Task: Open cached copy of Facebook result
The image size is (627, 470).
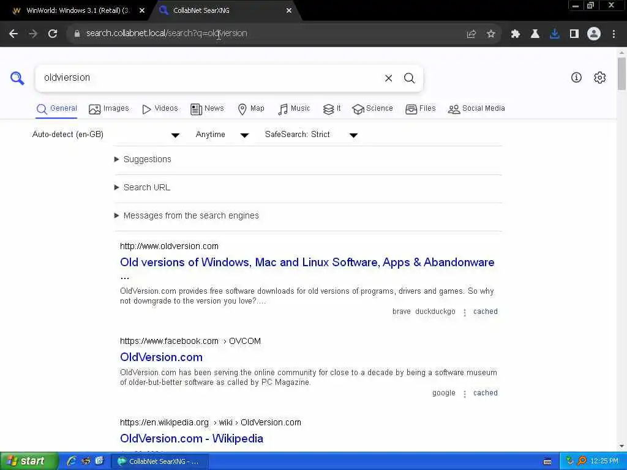Action: click(486, 394)
